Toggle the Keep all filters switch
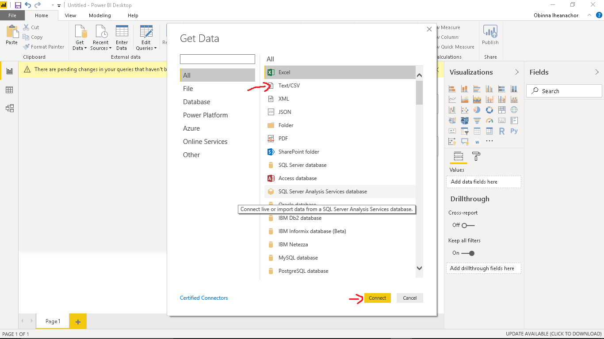Screen dimensions: 604x339 tap(467, 253)
